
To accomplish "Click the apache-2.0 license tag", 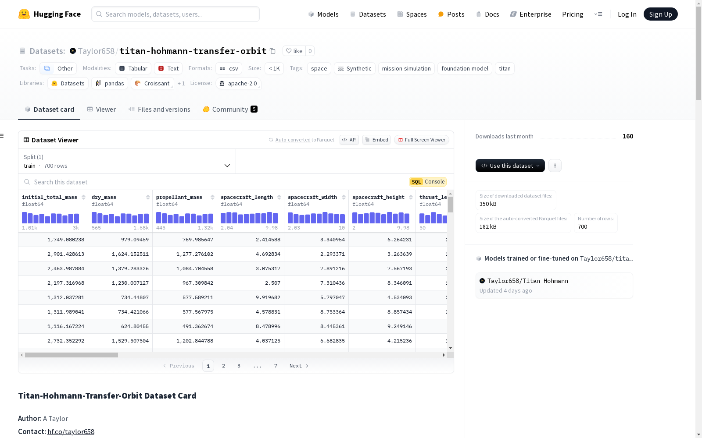I will (x=238, y=83).
